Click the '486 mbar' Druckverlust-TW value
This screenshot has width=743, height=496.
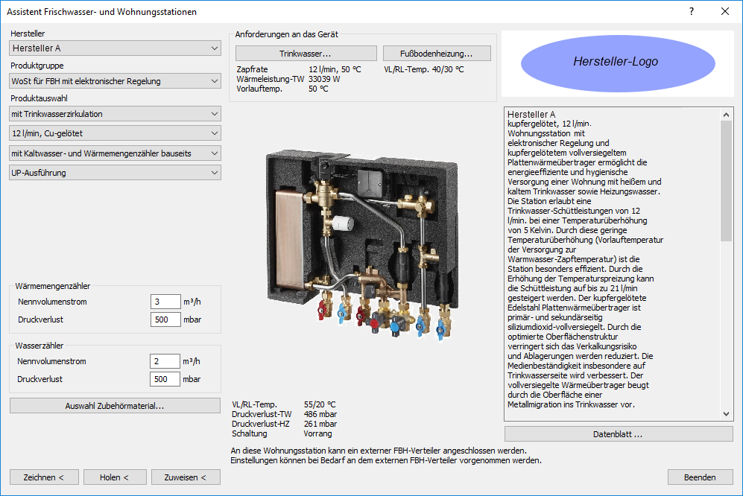(x=320, y=415)
